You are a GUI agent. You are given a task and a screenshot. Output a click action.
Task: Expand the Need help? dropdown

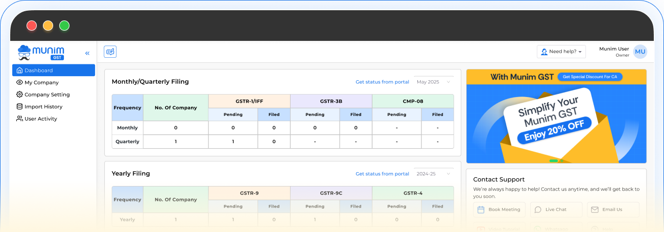pos(561,52)
